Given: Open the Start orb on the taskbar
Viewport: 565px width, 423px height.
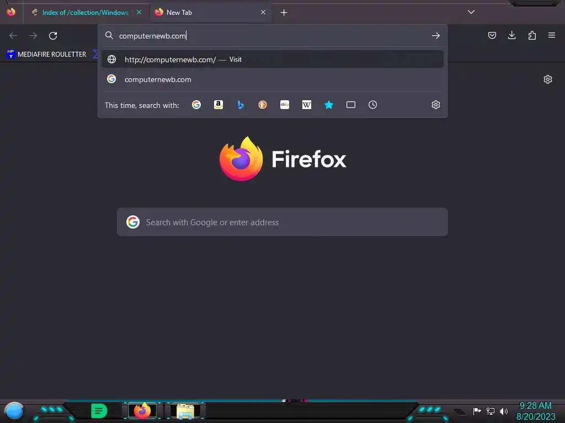Looking at the screenshot, I should [x=14, y=411].
